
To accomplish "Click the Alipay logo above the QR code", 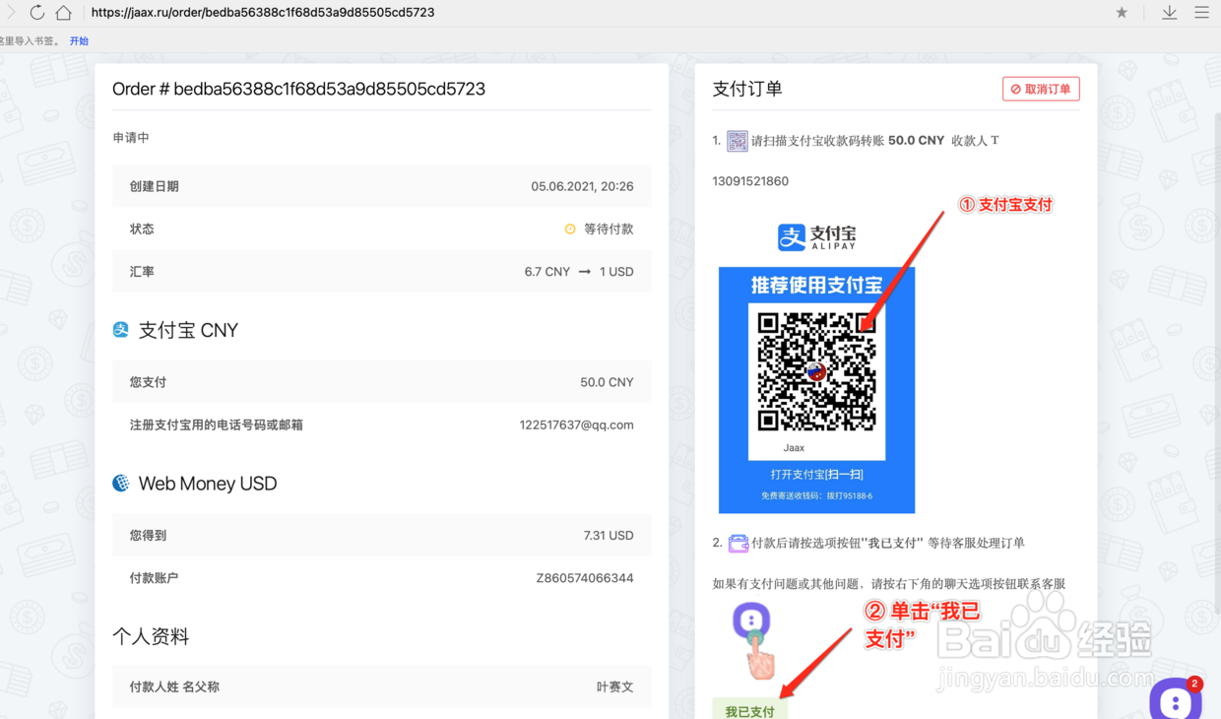I will (x=816, y=236).
